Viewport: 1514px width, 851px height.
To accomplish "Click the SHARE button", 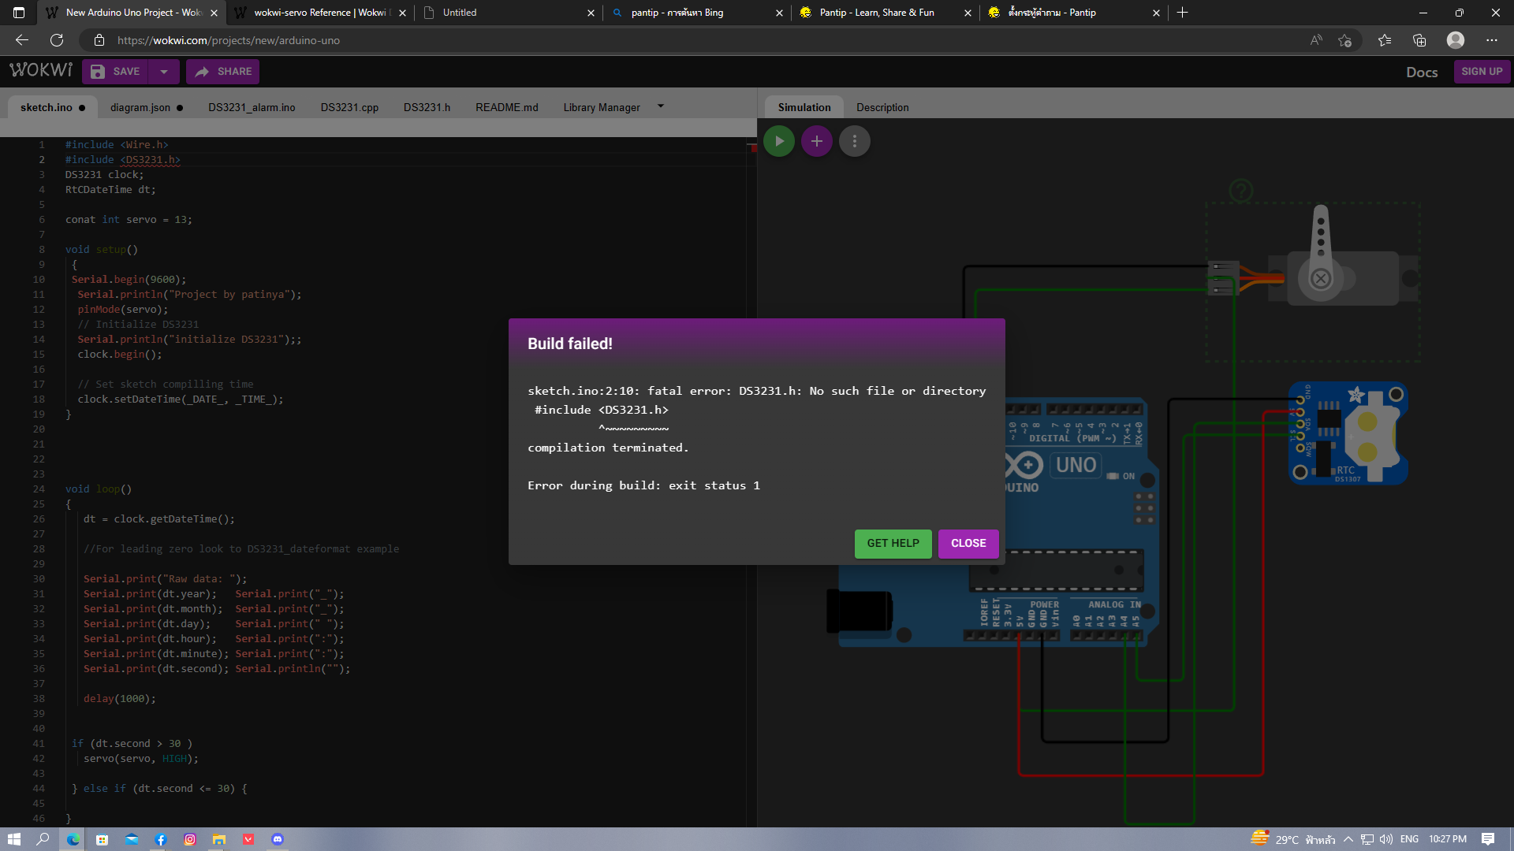I will pyautogui.click(x=223, y=72).
